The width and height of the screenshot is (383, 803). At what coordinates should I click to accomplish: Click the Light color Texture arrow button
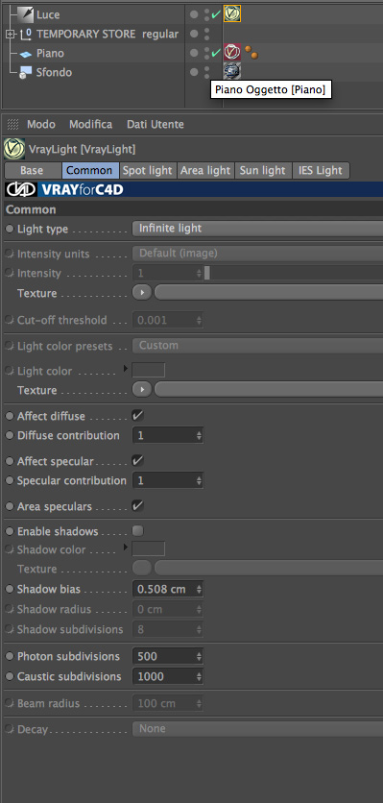tap(142, 390)
